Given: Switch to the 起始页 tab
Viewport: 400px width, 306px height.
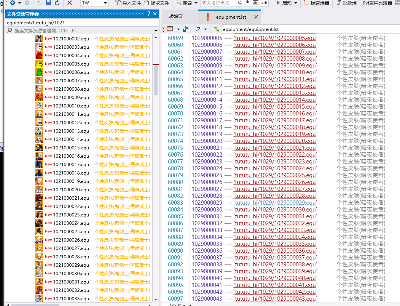Looking at the screenshot, I should pyautogui.click(x=176, y=17).
